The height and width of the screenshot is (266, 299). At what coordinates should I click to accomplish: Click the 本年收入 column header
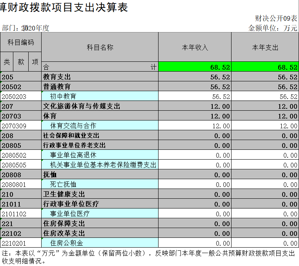click(x=195, y=47)
